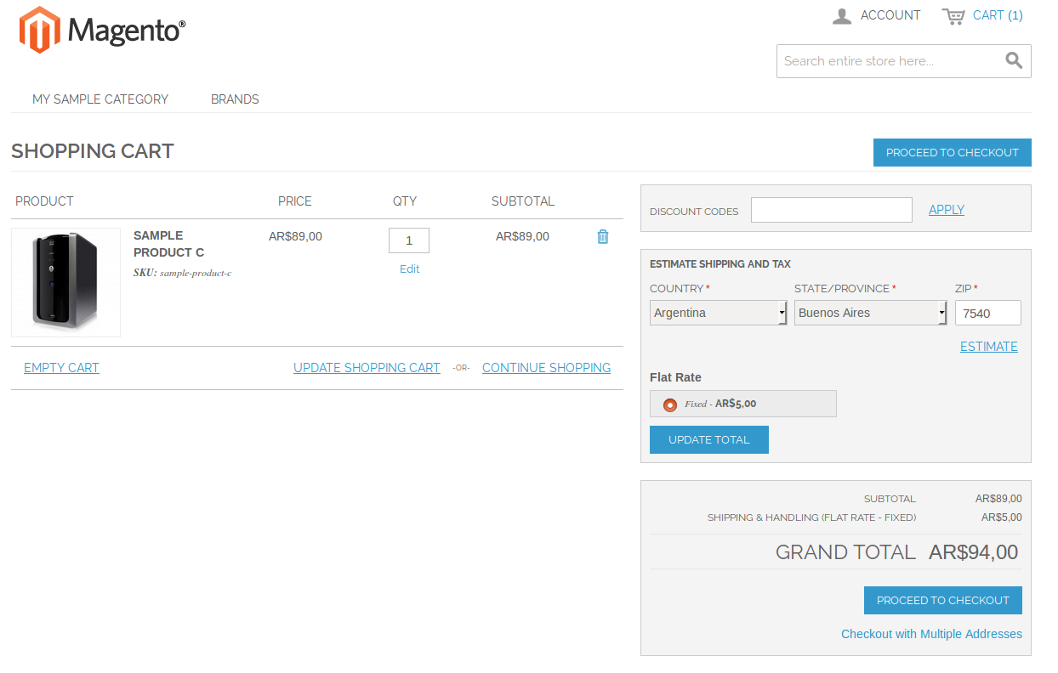
Task: Select the Fixed flat rate shipping option
Action: tap(669, 404)
